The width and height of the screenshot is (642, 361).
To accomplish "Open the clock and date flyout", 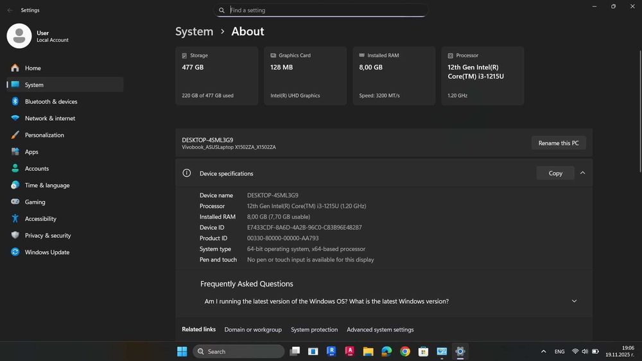I will 620,351.
